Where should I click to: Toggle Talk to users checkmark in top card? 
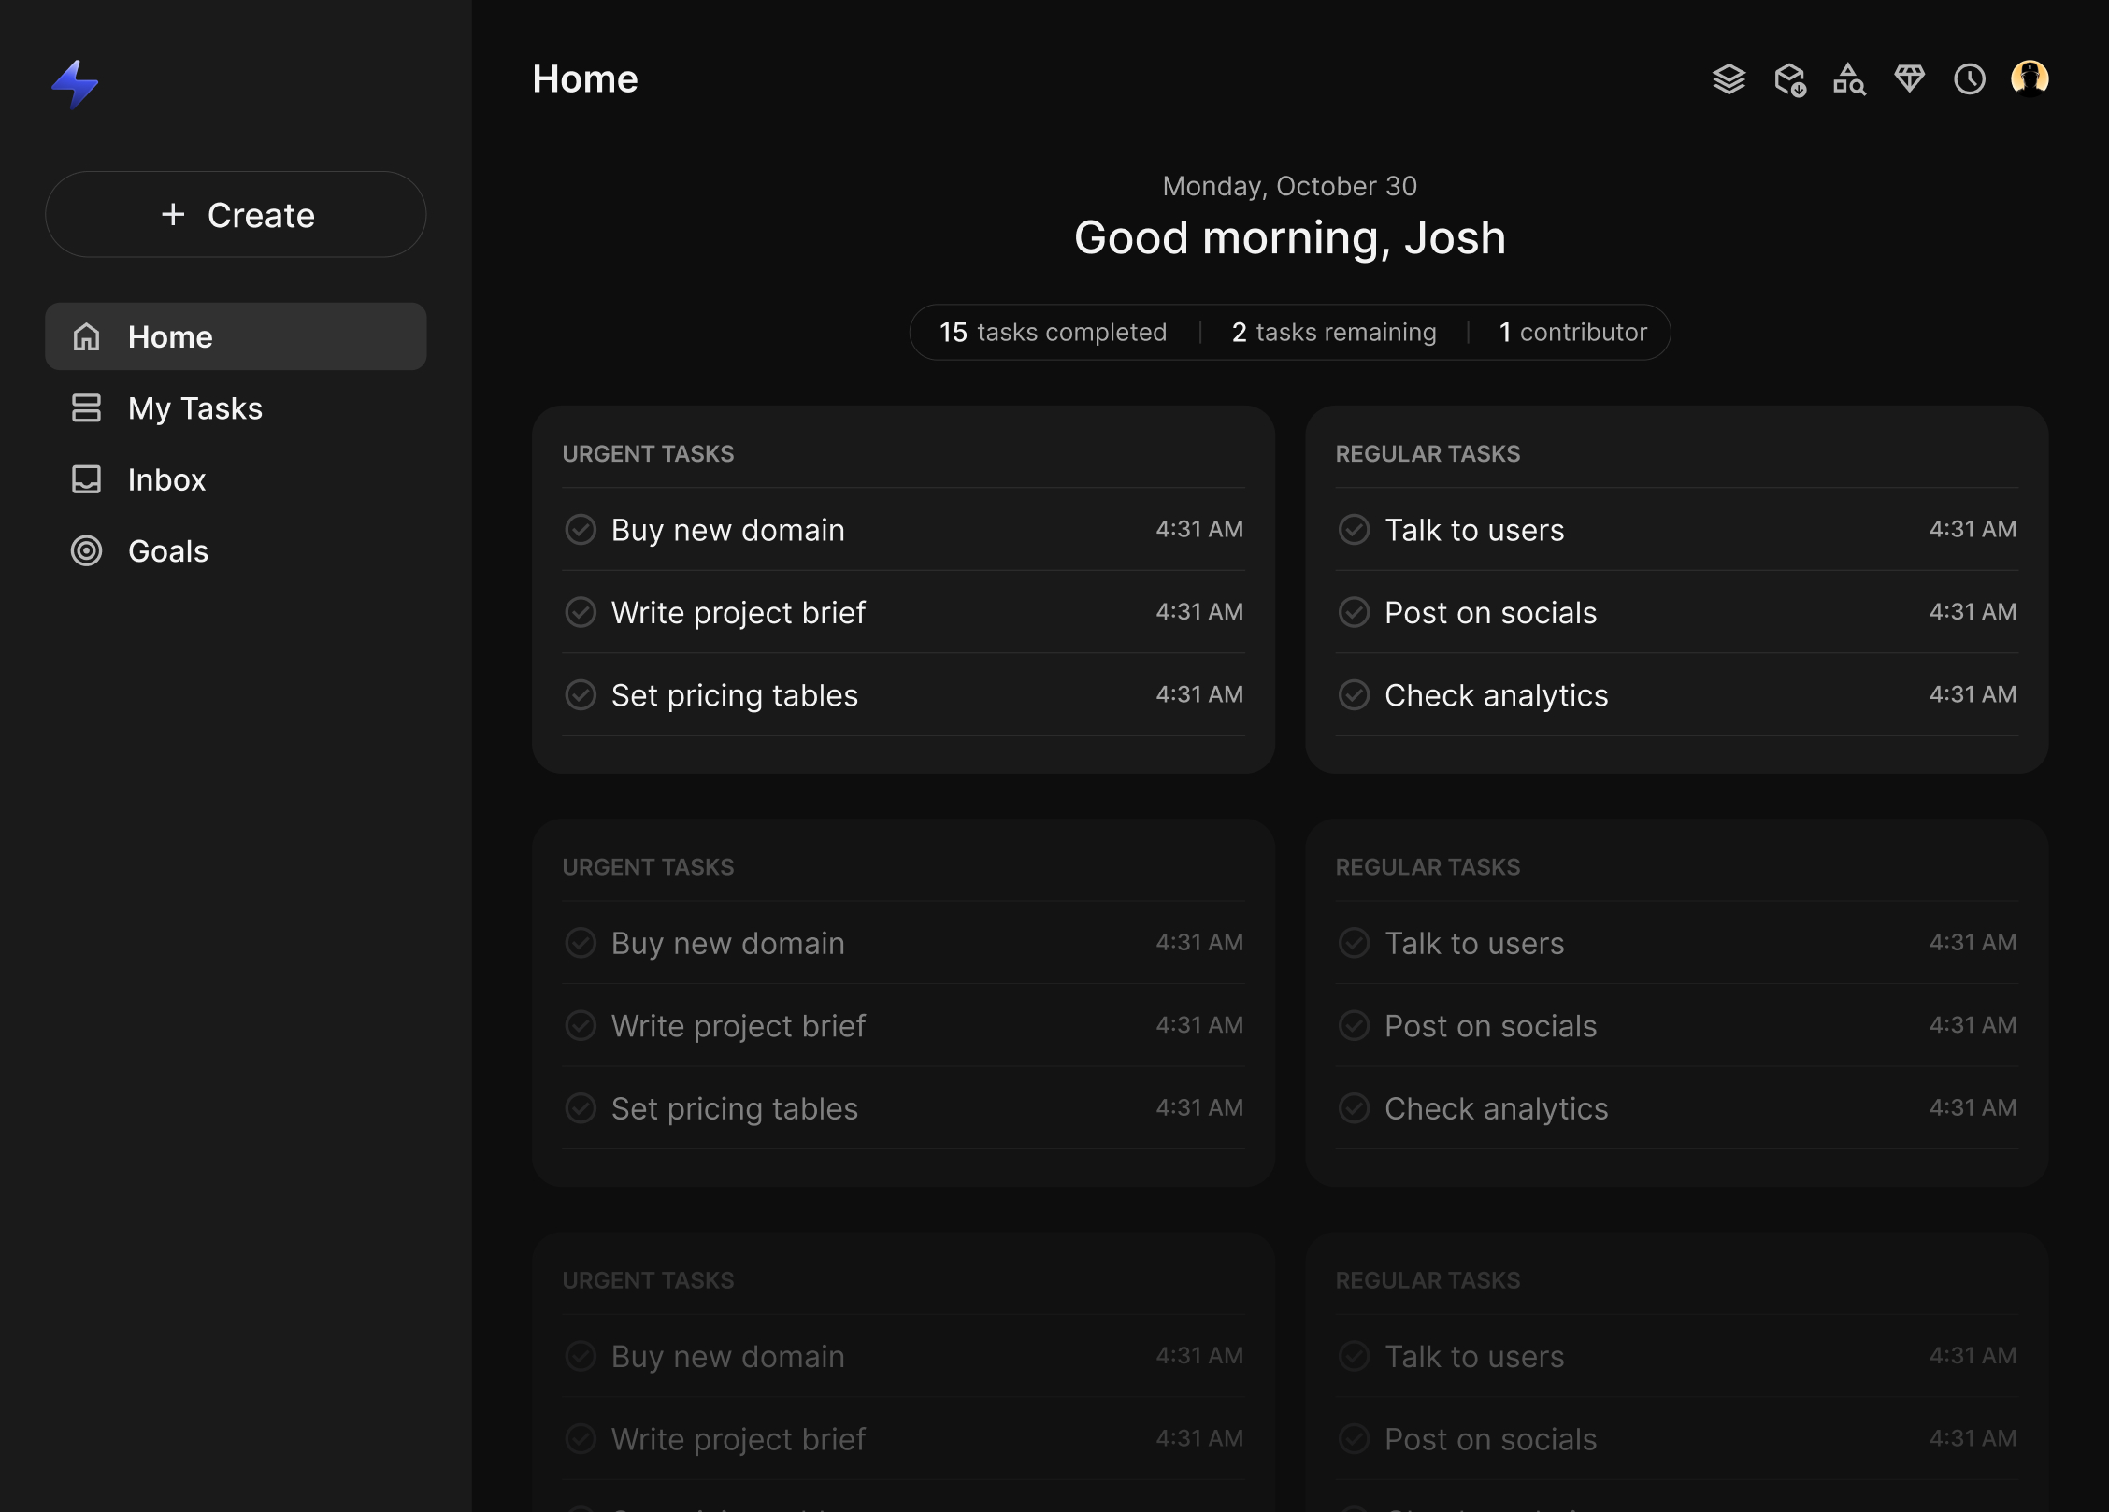(1354, 530)
